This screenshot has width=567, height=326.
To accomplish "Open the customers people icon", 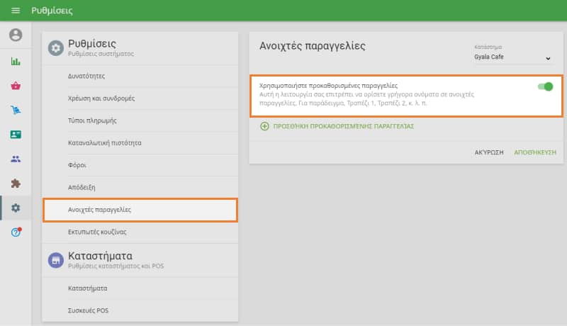I will pyautogui.click(x=16, y=159).
